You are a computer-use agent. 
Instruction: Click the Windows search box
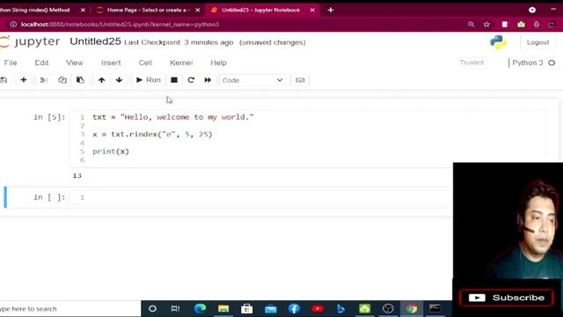point(70,309)
